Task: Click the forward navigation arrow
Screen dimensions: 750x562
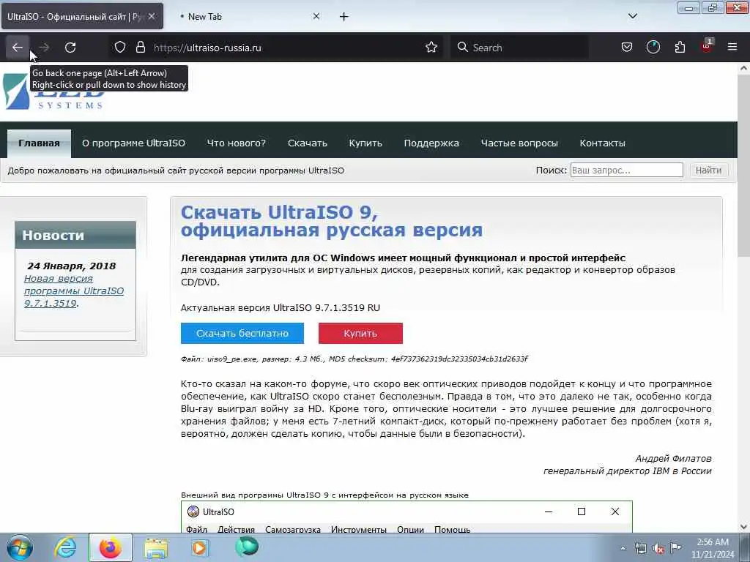Action: [x=44, y=48]
